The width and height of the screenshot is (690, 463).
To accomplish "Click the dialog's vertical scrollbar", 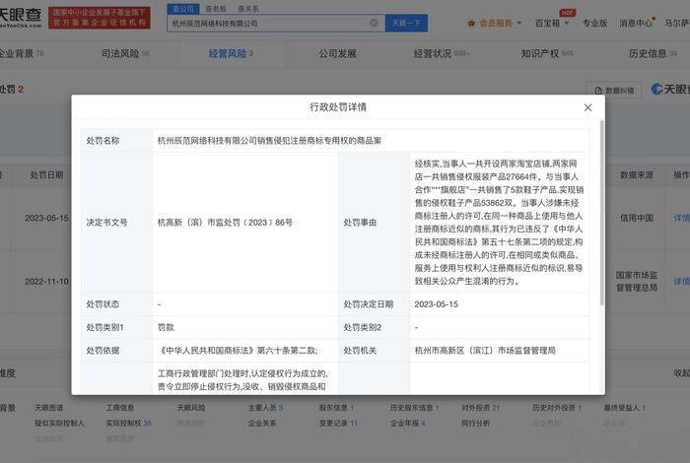I will click(601, 211).
